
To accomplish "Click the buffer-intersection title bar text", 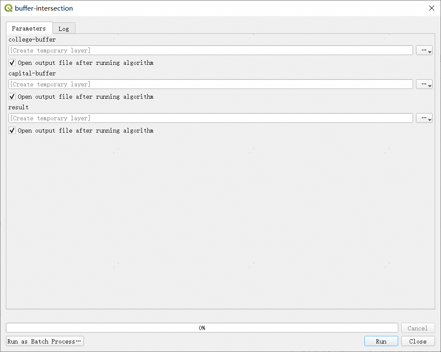I will coord(44,8).
